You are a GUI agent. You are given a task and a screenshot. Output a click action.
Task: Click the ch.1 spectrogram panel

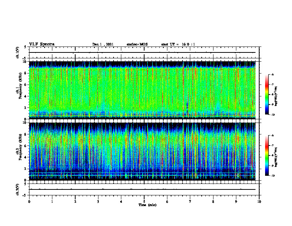[142, 90]
